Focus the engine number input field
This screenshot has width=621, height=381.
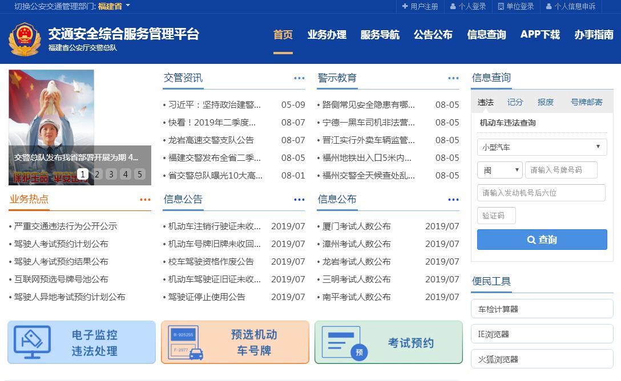point(541,193)
